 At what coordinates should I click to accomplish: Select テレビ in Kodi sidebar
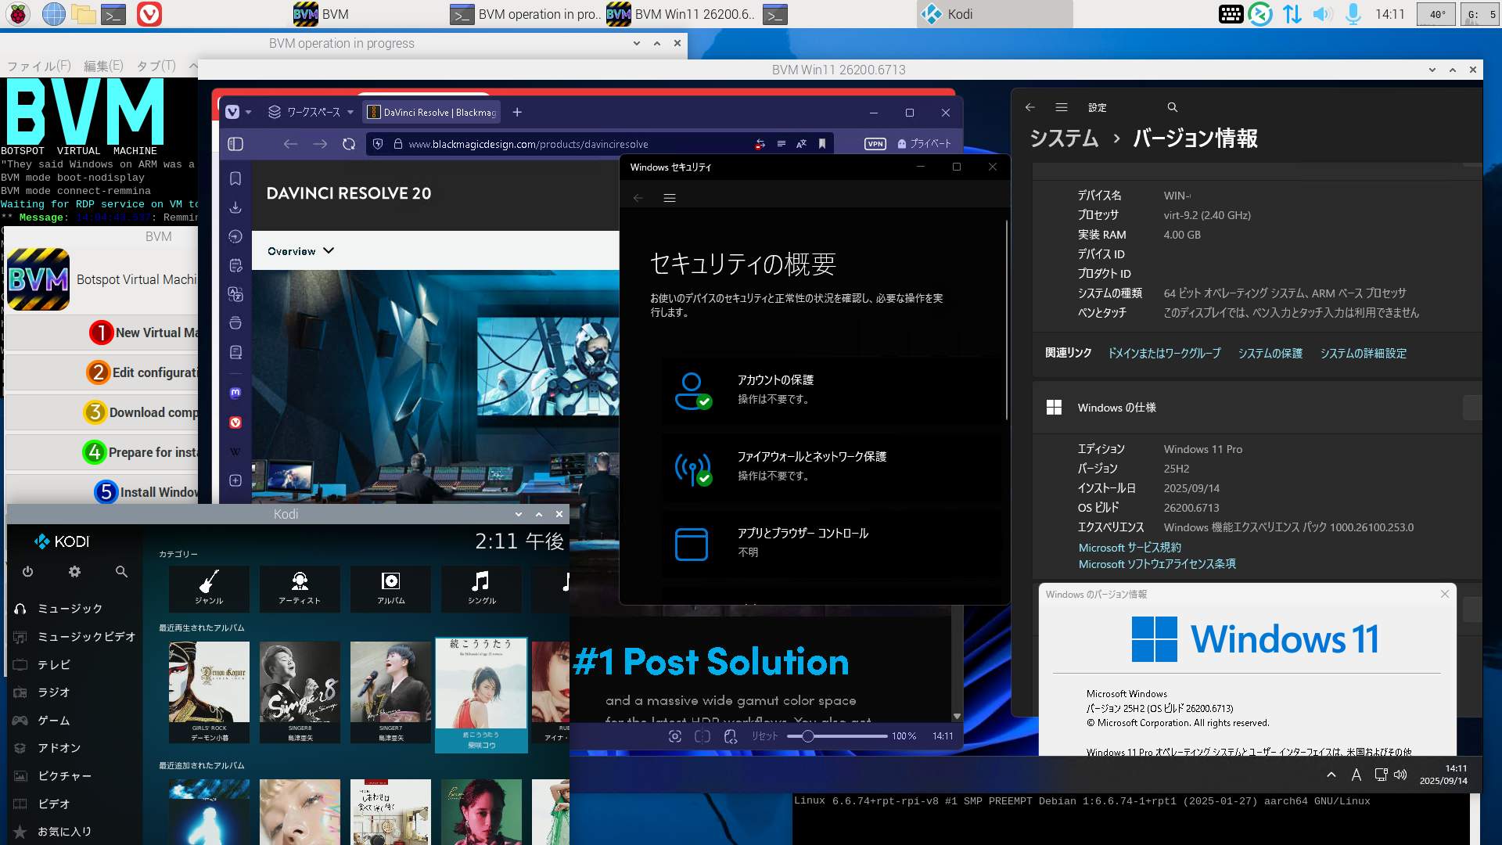54,665
